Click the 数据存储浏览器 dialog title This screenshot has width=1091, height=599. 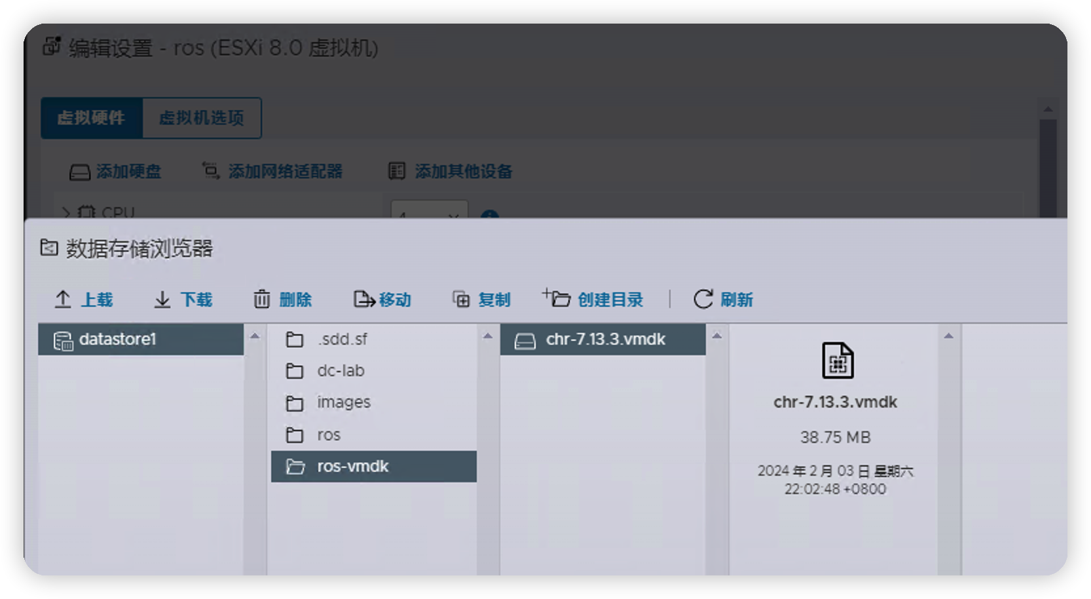pyautogui.click(x=139, y=248)
